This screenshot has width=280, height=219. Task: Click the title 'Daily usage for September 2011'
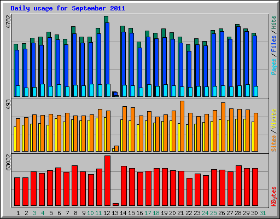68,8
